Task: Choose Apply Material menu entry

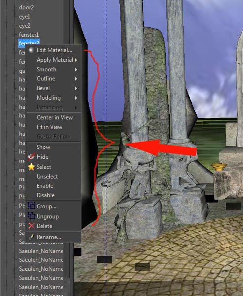Action: point(54,60)
